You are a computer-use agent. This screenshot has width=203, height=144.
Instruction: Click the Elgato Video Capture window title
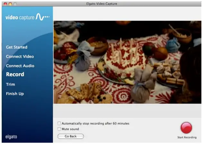click(x=101, y=4)
